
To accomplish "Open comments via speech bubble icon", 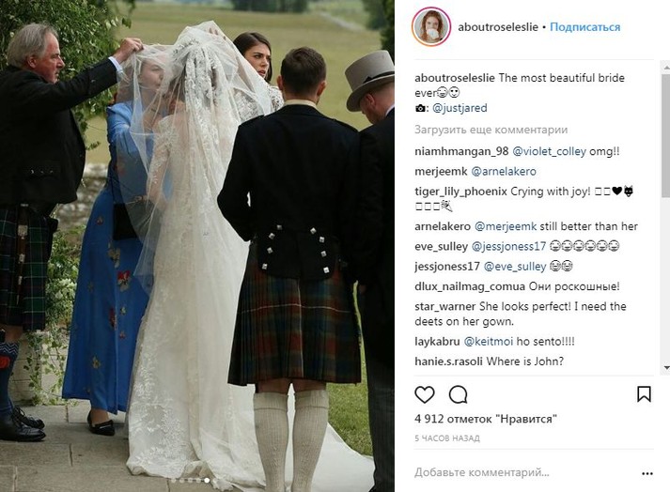I will point(458,394).
